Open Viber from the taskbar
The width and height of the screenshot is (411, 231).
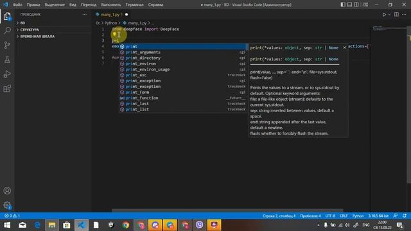pyautogui.click(x=200, y=225)
